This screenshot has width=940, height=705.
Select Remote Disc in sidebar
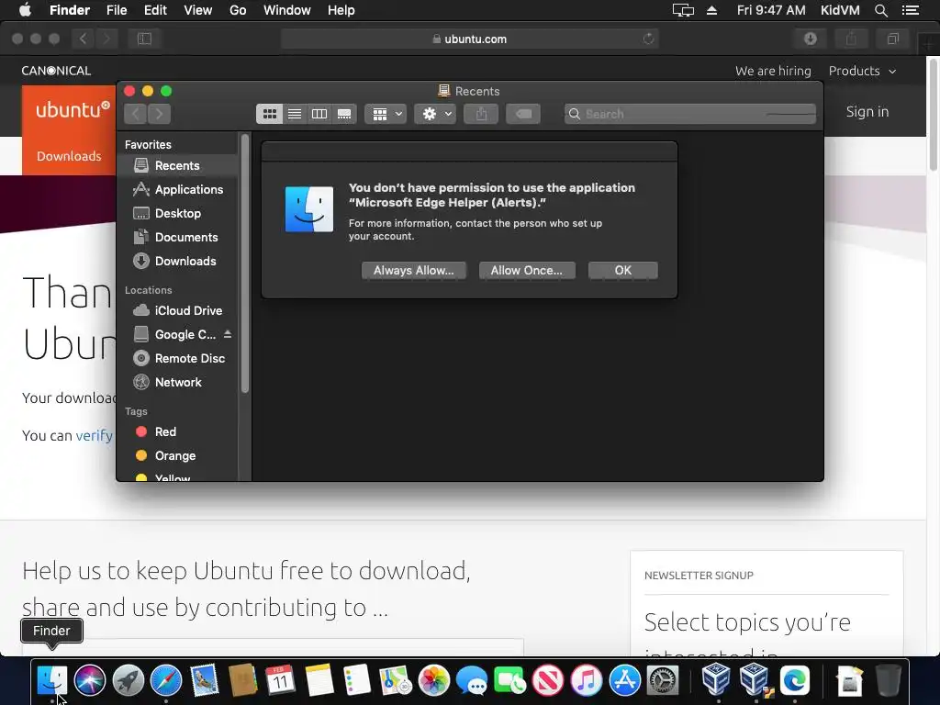tap(178, 359)
